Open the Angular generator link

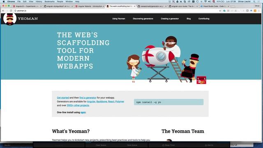(x=91, y=102)
